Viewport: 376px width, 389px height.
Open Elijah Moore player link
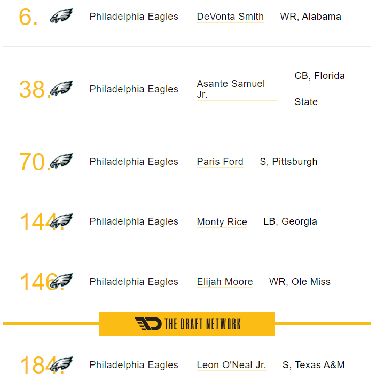[225, 282]
